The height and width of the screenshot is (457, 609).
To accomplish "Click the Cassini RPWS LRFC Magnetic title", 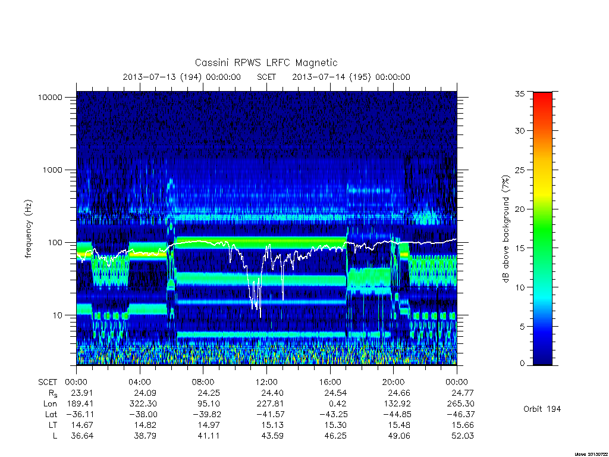I will [x=266, y=62].
